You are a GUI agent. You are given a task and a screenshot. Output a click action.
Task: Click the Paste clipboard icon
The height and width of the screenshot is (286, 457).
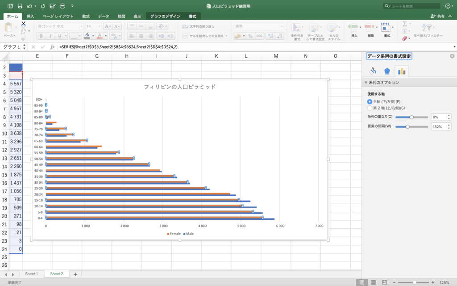8,28
